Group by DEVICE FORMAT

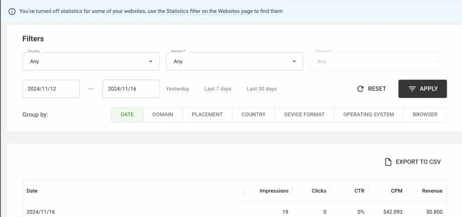click(x=304, y=114)
